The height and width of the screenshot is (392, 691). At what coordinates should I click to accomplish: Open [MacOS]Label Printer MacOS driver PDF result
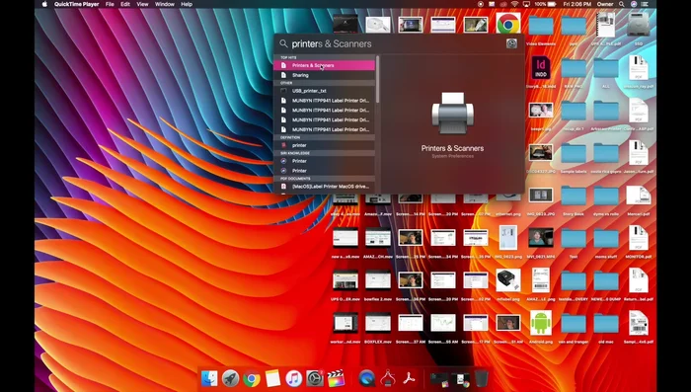pos(325,187)
